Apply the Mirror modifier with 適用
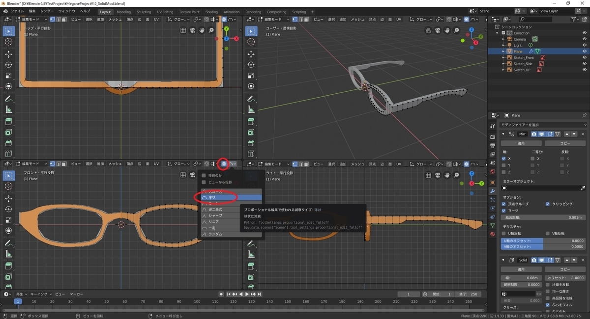Image resolution: width=590 pixels, height=319 pixels. click(x=521, y=143)
